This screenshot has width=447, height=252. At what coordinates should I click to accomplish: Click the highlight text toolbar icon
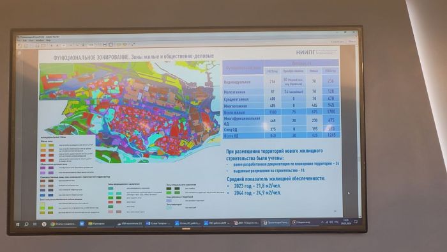(125, 45)
